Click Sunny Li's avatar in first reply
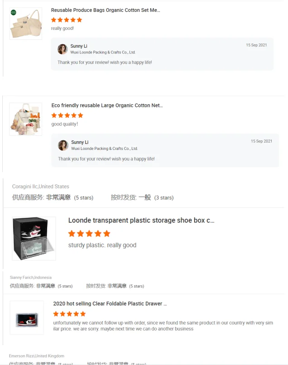The image size is (288, 365). [62, 49]
